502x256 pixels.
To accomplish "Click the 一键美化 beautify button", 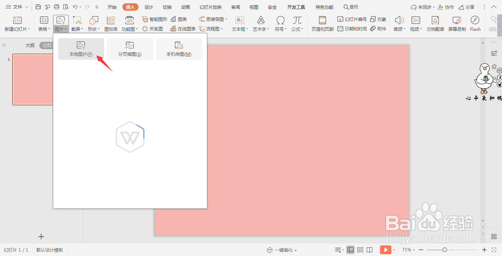I will pos(282,250).
